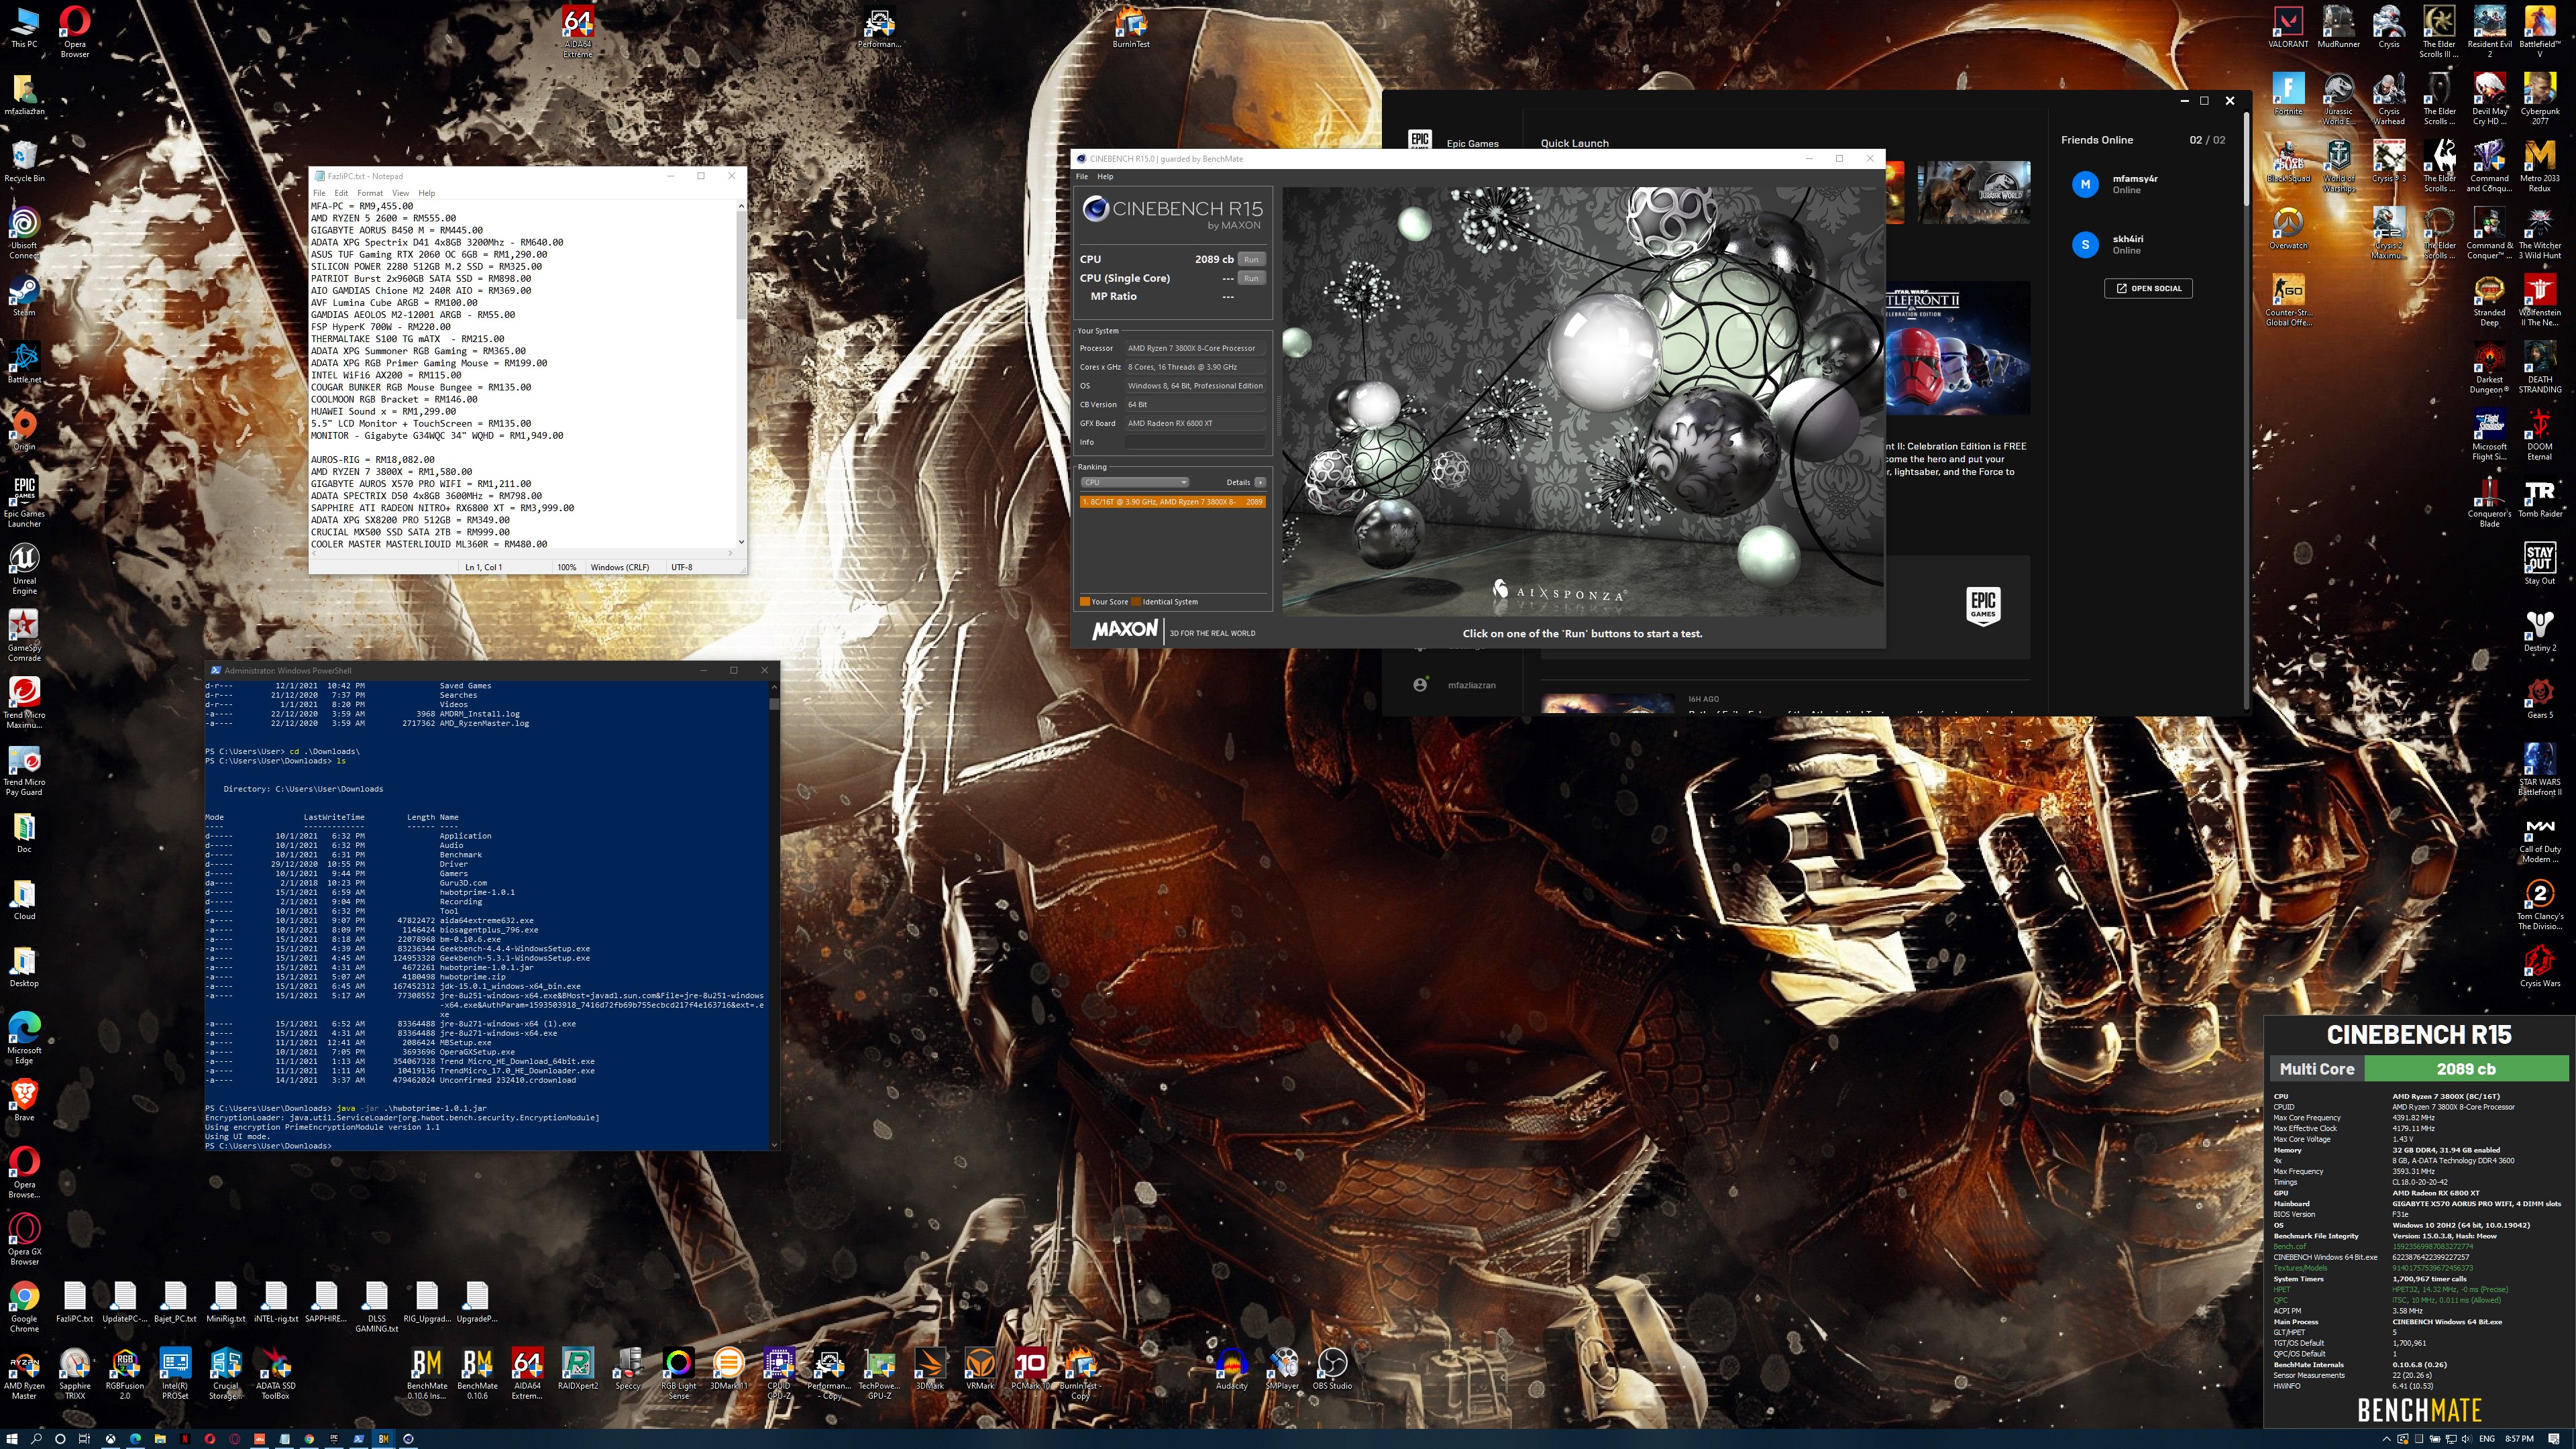Click the Notepad vertical scrollbar down arrow

[x=741, y=542]
